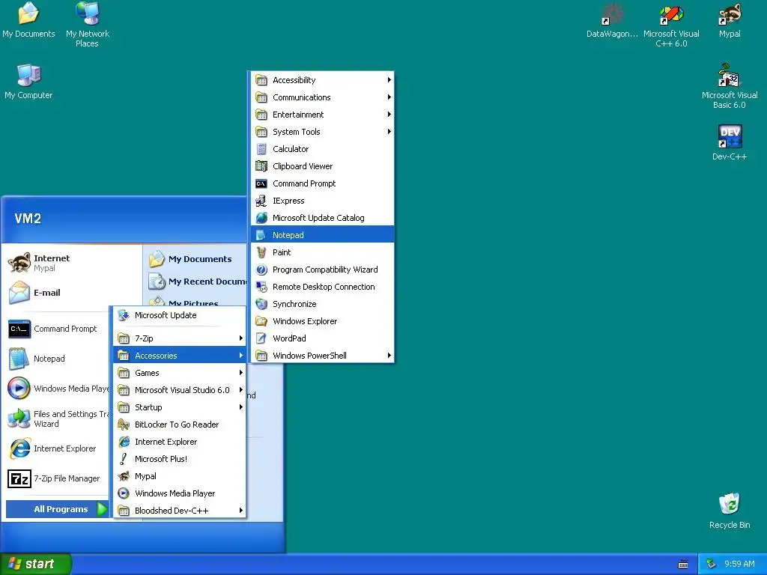Viewport: 767px width, 575px height.
Task: Click the keyboard icon on the taskbar
Action: pos(683,565)
